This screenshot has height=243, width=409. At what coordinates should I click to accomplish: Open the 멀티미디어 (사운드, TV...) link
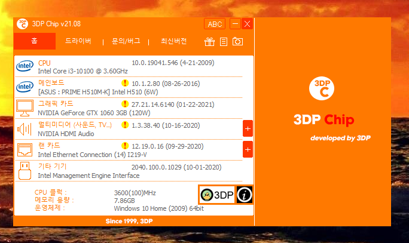(75, 125)
